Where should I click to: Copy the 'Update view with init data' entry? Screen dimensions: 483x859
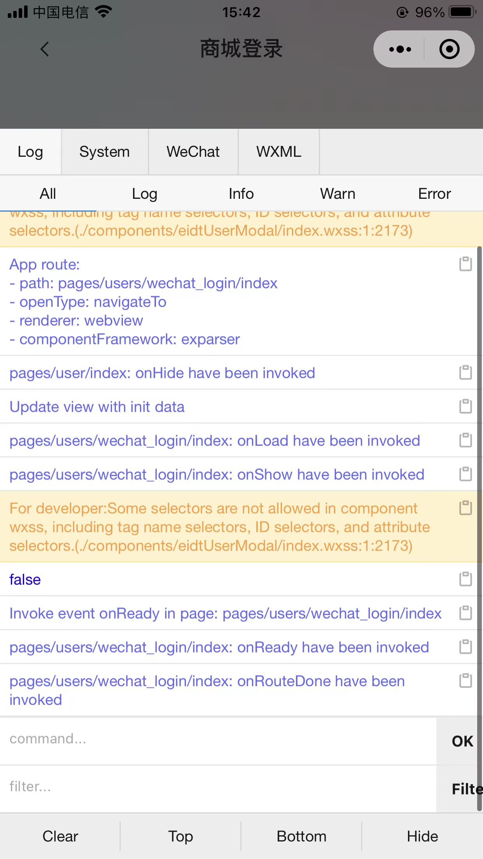[465, 406]
